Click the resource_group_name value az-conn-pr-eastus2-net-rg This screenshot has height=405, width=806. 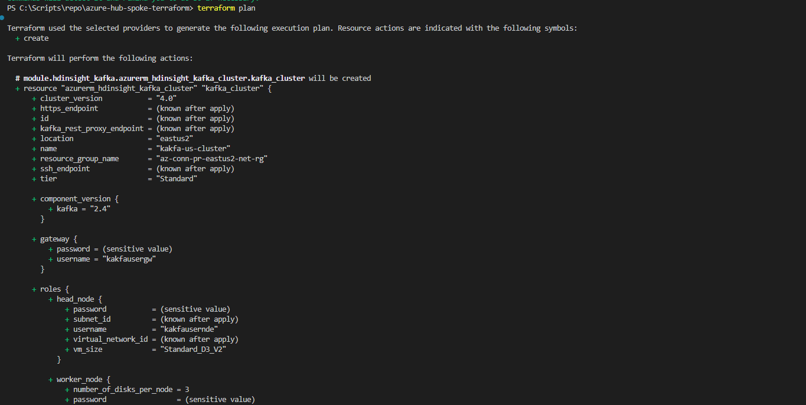212,159
